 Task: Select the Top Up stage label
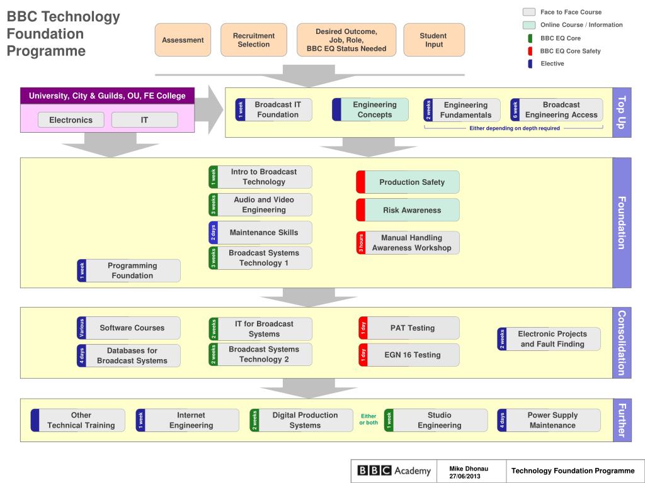(x=622, y=112)
